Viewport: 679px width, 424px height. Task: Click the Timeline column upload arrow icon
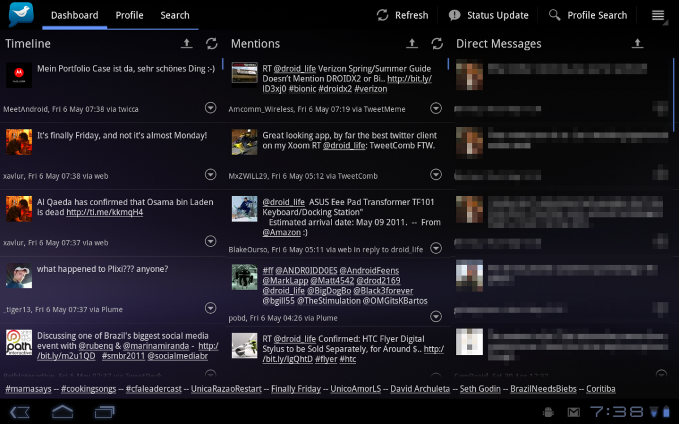(186, 44)
